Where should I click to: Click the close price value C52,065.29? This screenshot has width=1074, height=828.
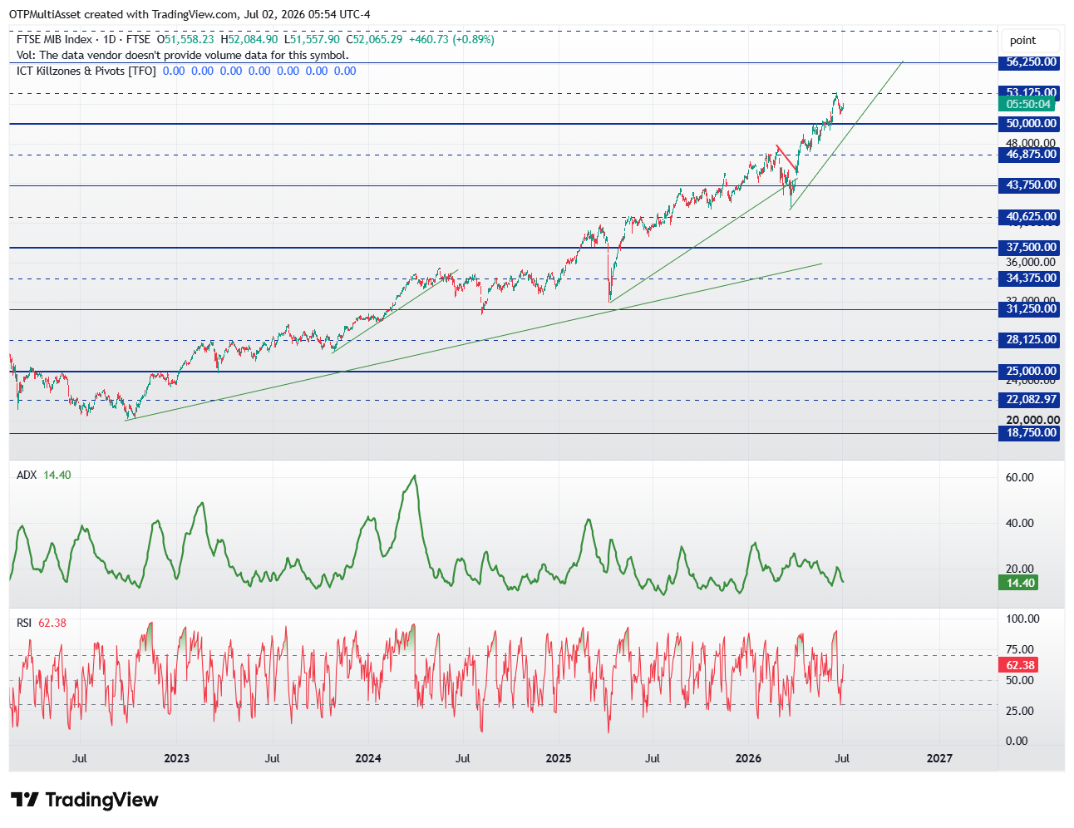click(375, 39)
